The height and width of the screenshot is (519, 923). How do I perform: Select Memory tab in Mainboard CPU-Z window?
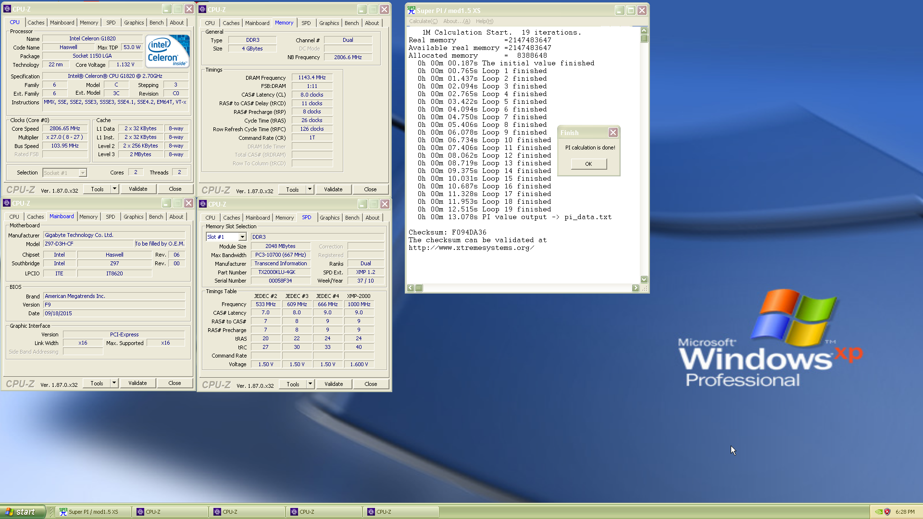pyautogui.click(x=88, y=217)
